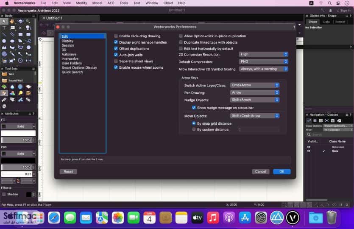Open the Sheet Layers tab in Navigation palette
Viewport: 354px width, 229px height.
[x=321, y=120]
